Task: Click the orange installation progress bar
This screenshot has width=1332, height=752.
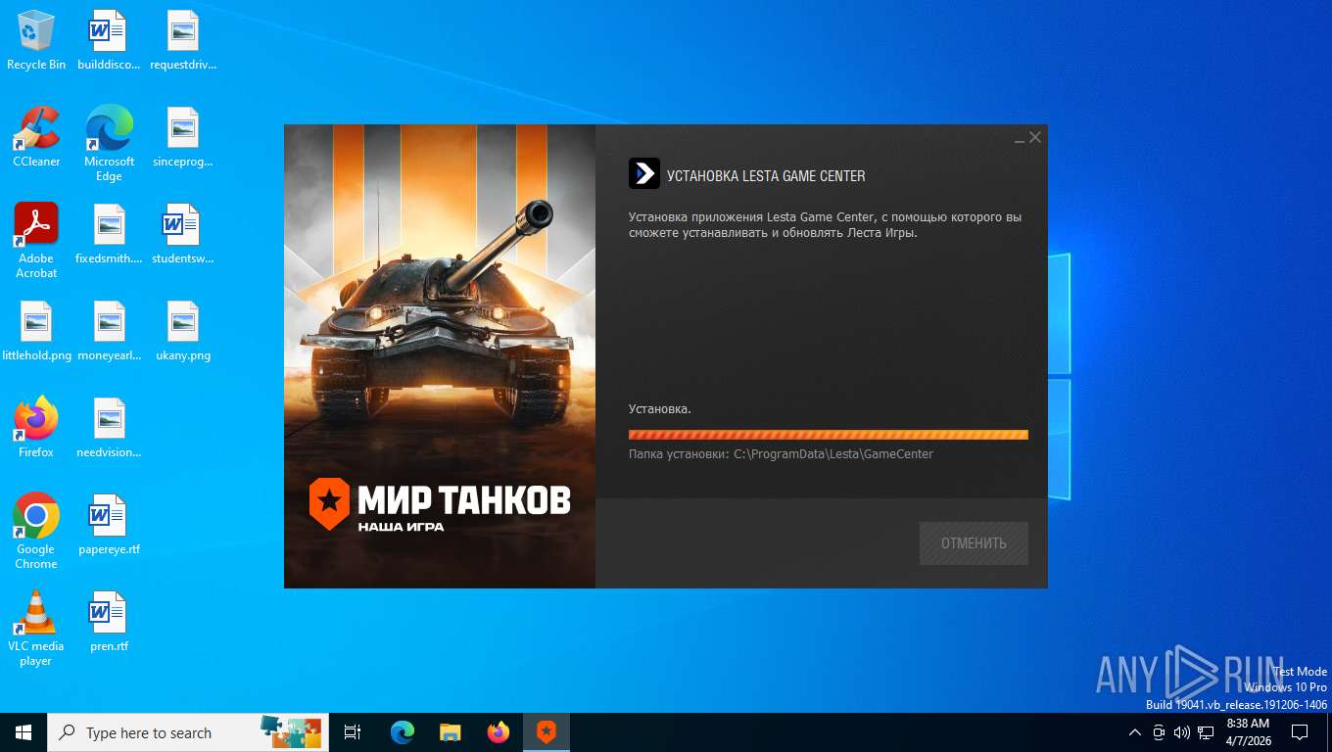Action: click(x=829, y=435)
